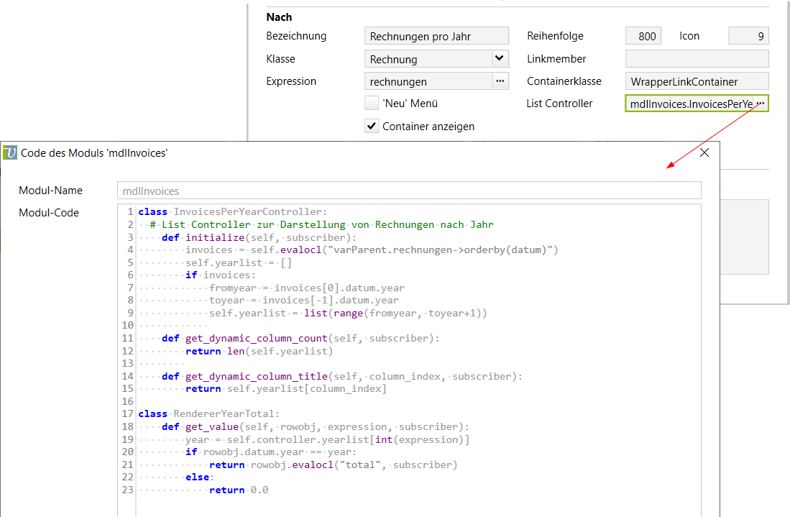
Task: Click the Expression text field with 'rechnungen'
Action: 428,81
